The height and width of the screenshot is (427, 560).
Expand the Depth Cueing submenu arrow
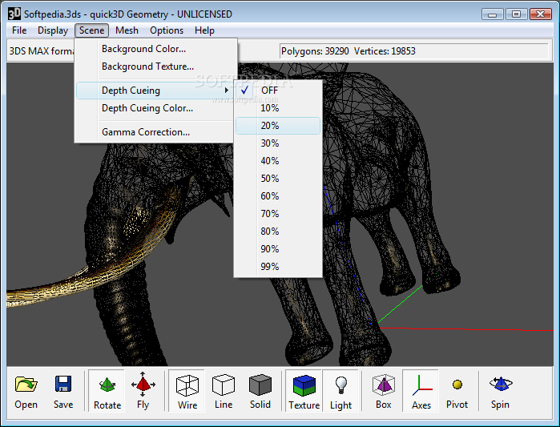click(227, 91)
